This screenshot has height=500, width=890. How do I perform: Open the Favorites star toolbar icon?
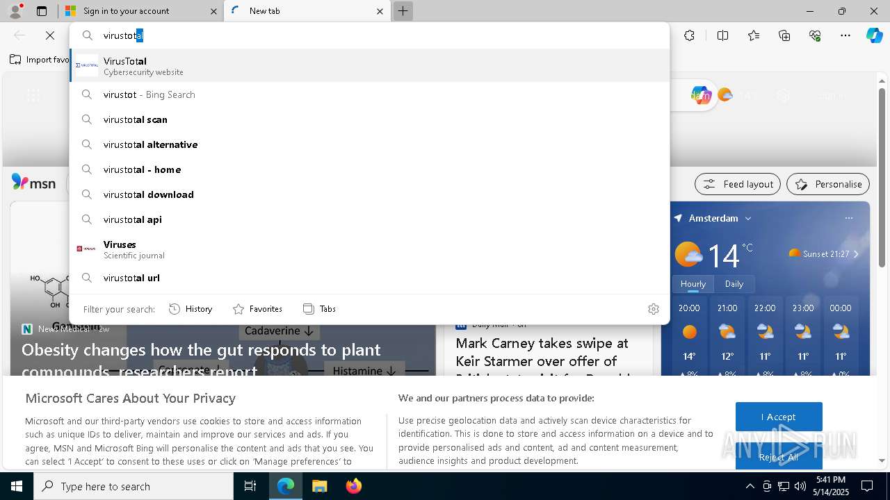(x=754, y=35)
